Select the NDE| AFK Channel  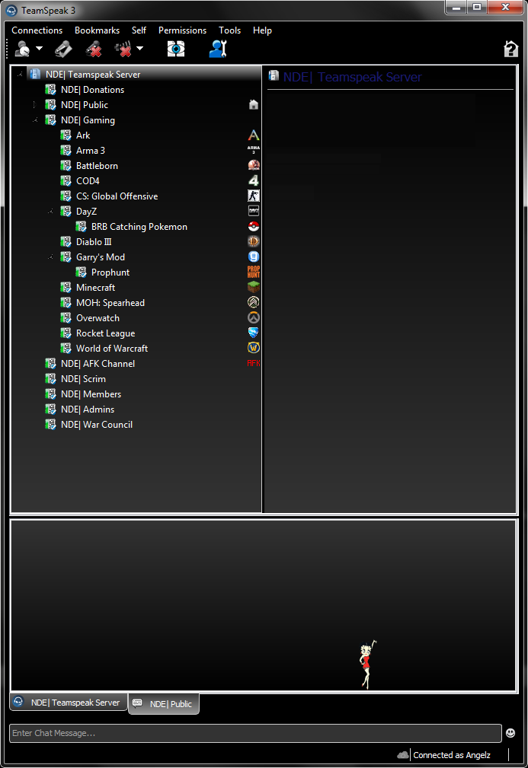(x=98, y=363)
